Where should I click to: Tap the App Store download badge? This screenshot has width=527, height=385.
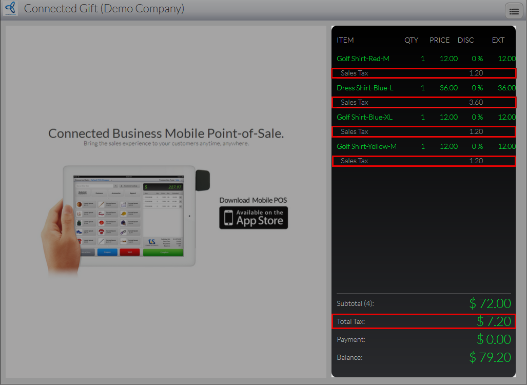[x=253, y=218]
